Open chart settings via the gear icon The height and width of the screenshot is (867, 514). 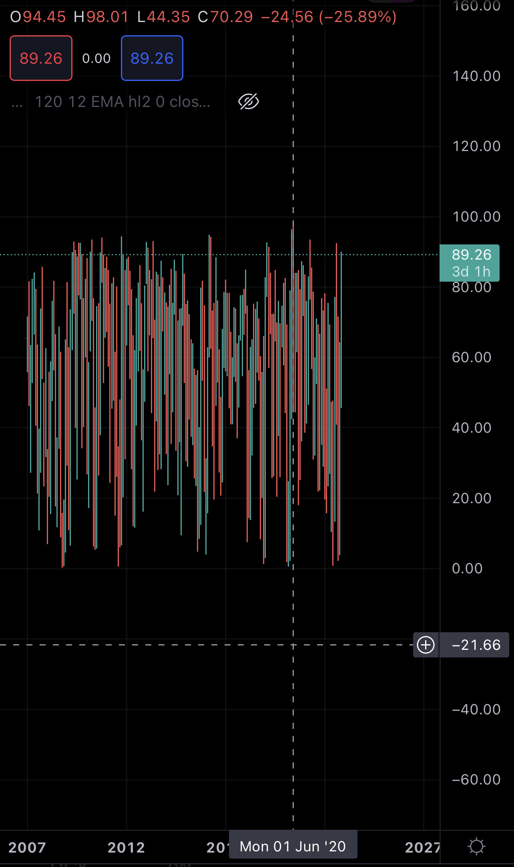[476, 847]
